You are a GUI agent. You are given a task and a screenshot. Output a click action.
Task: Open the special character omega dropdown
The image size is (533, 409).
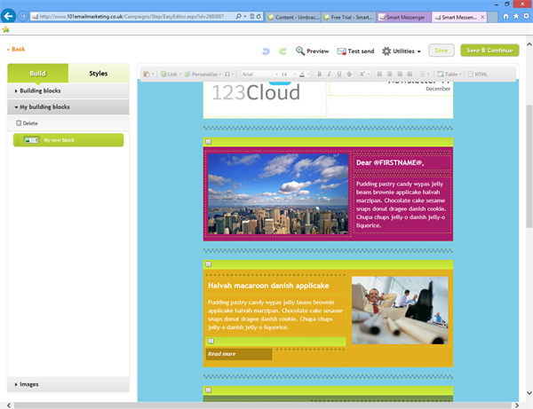[x=229, y=74]
